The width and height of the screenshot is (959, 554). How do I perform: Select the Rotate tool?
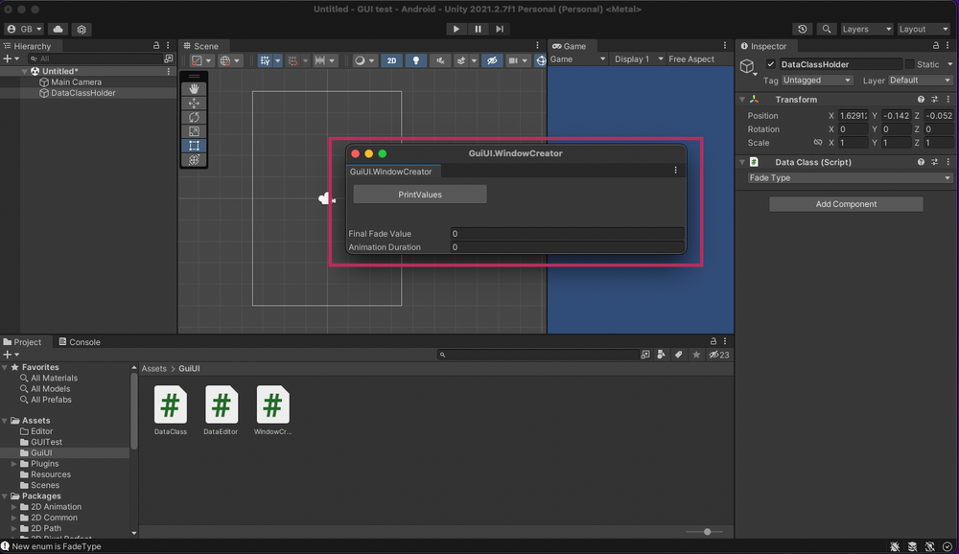pyautogui.click(x=194, y=116)
